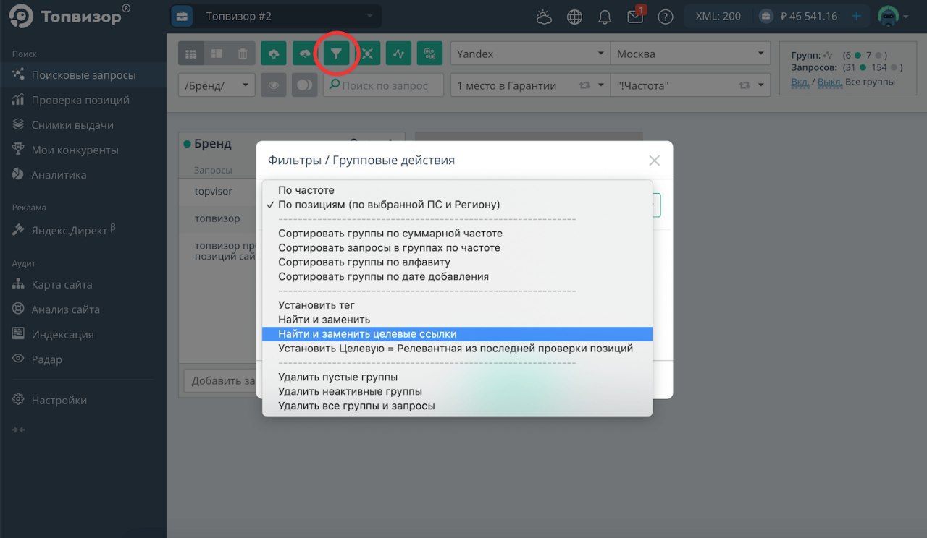This screenshot has height=538, width=927.
Task: Open the help question mark icon
Action: [x=666, y=17]
